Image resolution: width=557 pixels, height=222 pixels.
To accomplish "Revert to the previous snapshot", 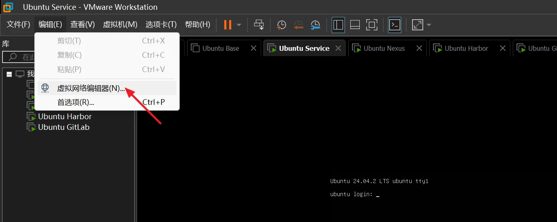I will click(x=298, y=25).
